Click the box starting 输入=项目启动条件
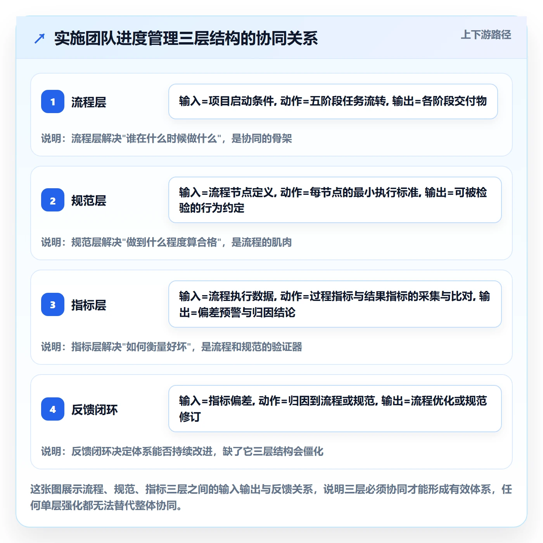This screenshot has height=543, width=543. click(333, 101)
